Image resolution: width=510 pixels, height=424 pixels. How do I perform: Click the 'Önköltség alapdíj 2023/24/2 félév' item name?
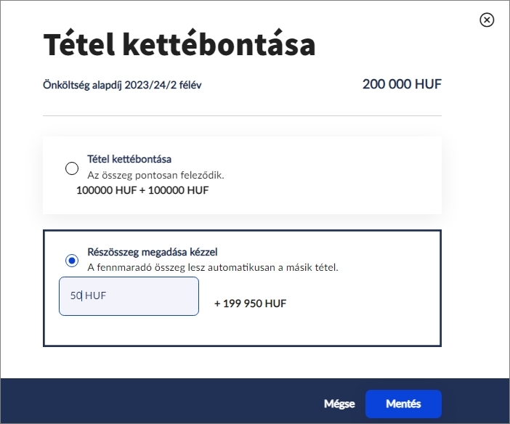point(122,85)
